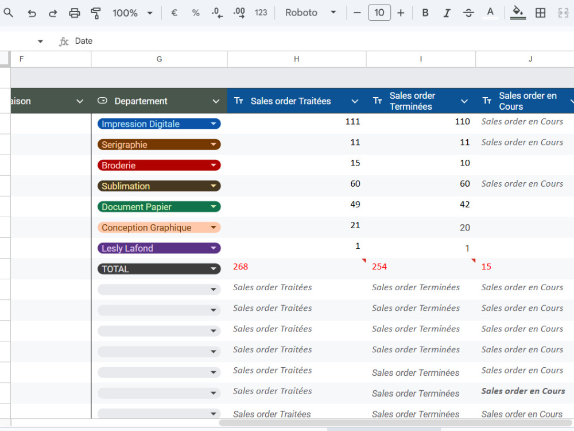The width and height of the screenshot is (574, 431).
Task: Open the zoom 100% dropdown
Action: tap(132, 13)
